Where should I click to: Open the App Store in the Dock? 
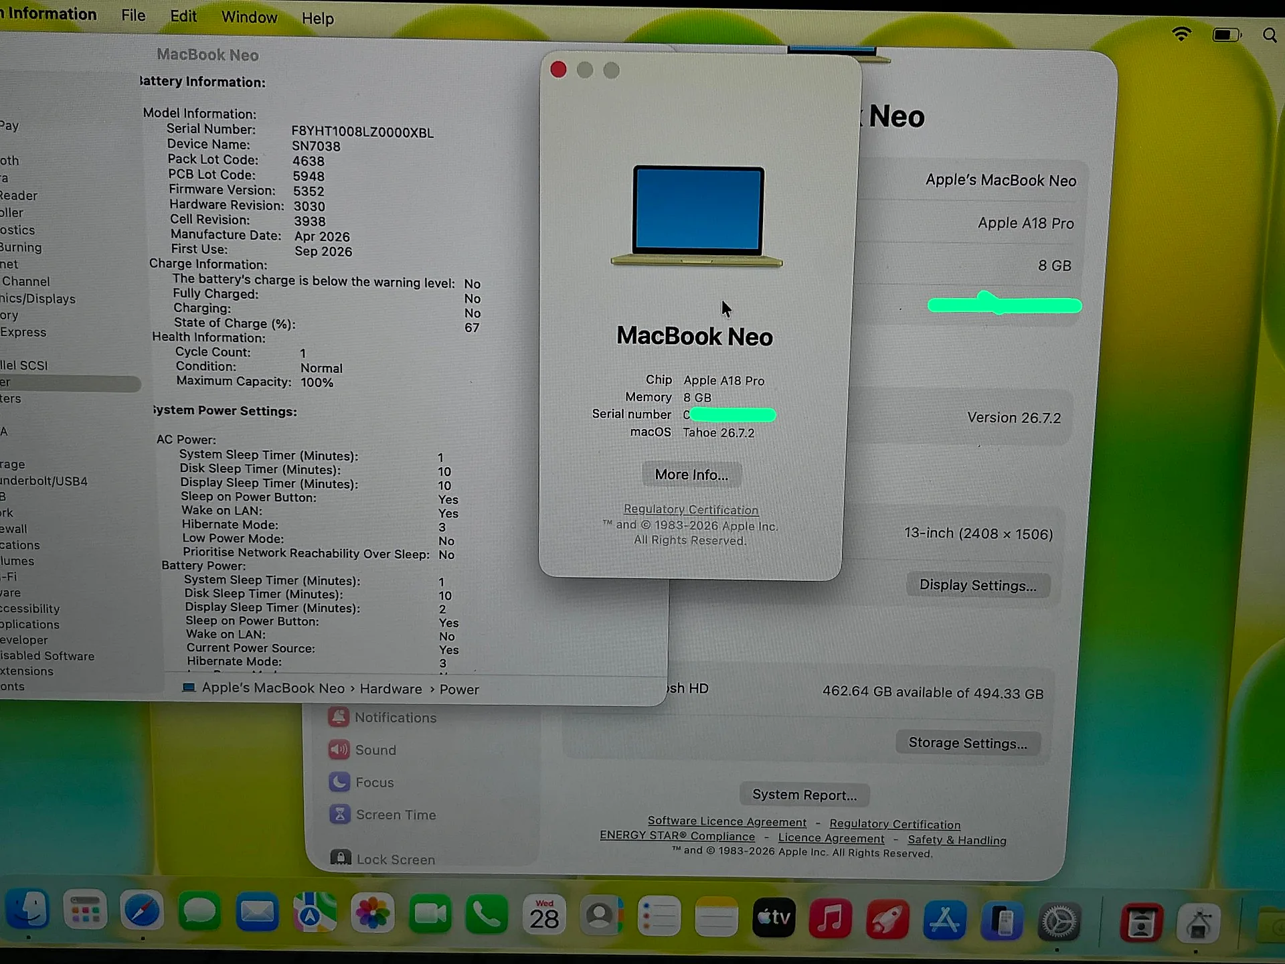(x=944, y=920)
